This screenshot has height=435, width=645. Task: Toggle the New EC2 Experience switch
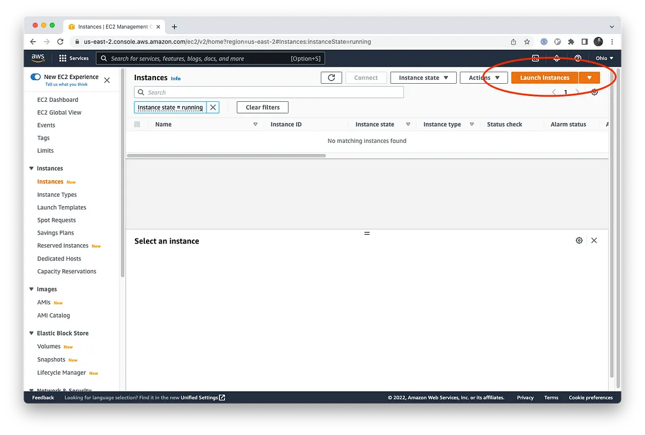pyautogui.click(x=36, y=77)
